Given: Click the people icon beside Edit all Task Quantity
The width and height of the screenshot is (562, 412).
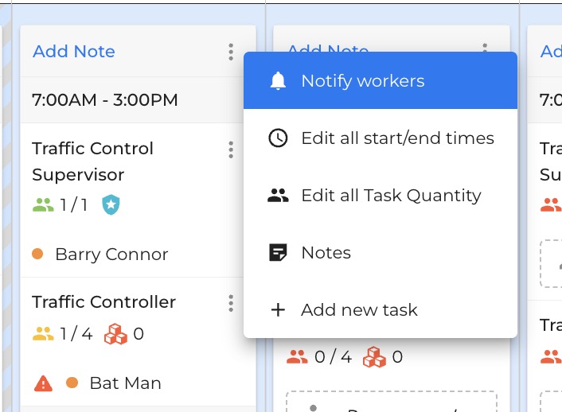Looking at the screenshot, I should pos(277,196).
